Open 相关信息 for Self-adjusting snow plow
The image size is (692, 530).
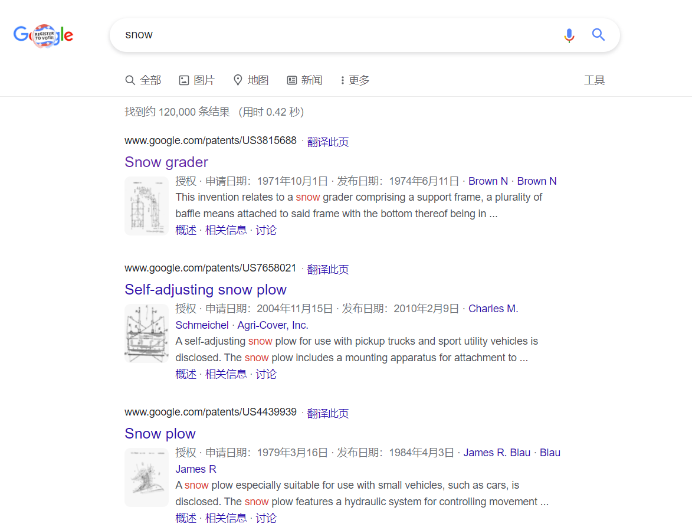pyautogui.click(x=226, y=374)
